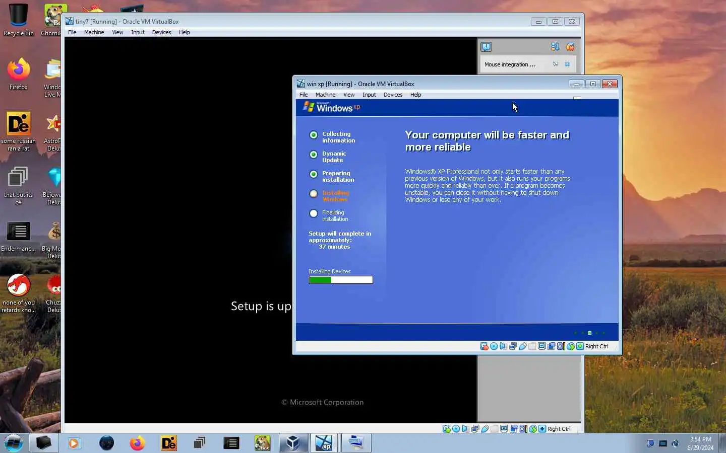Click the Windows Start button
726x453 pixels.
tap(14, 443)
